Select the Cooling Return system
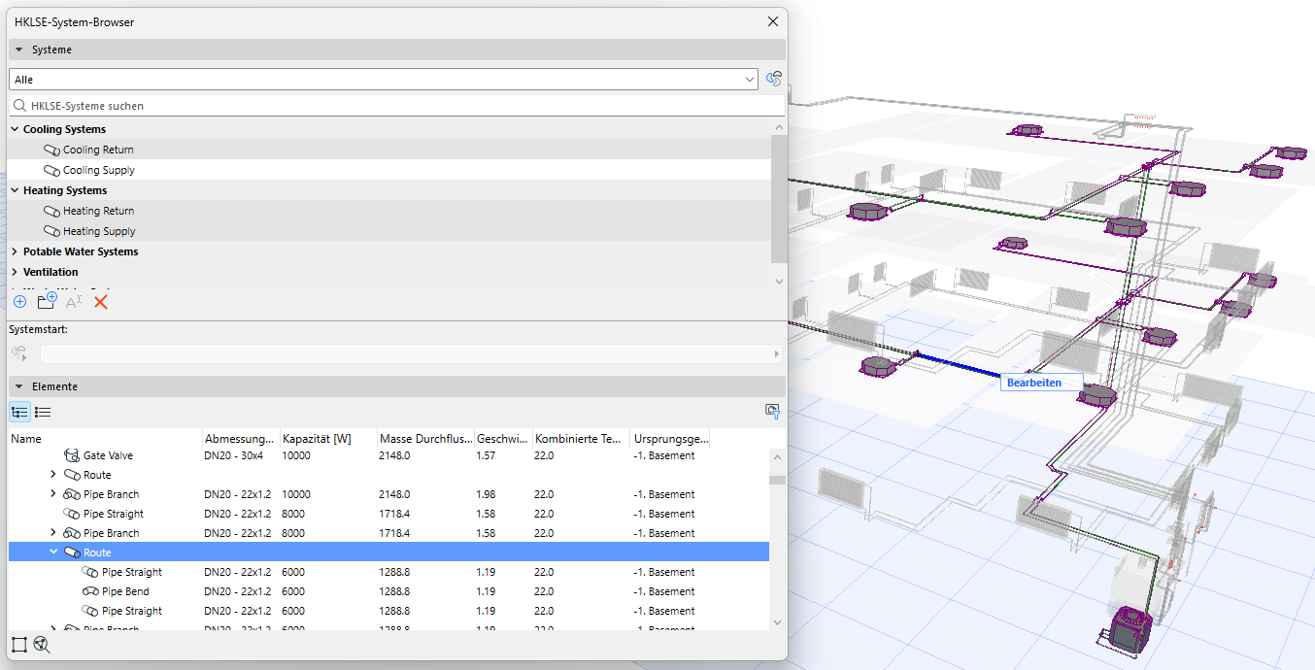The width and height of the screenshot is (1315, 670). [x=389, y=150]
